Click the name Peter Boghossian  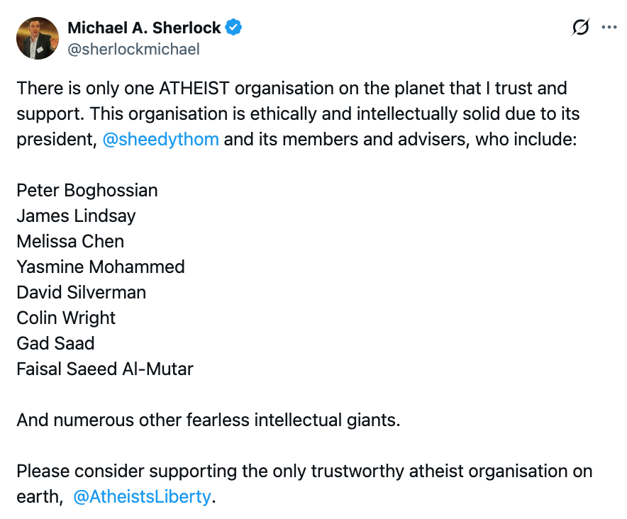point(87,190)
